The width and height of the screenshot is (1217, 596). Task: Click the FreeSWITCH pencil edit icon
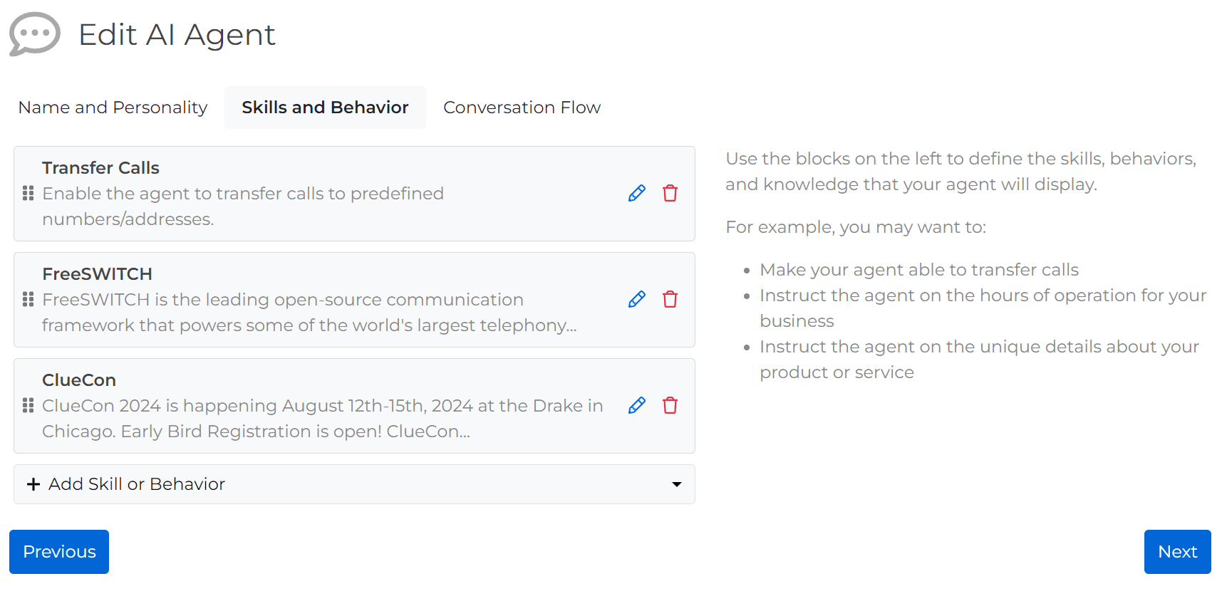[x=637, y=299]
